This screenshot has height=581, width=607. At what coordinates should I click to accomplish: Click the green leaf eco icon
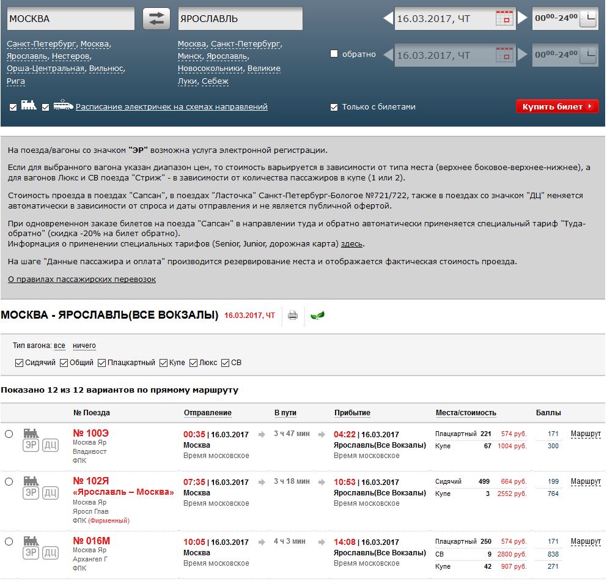317,316
